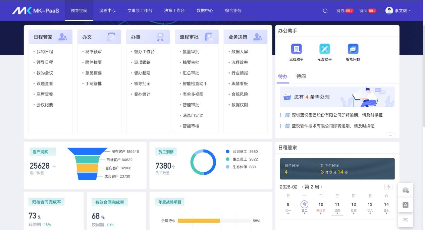
Task: Click the letter A floating tool icon
Action: pos(406,205)
